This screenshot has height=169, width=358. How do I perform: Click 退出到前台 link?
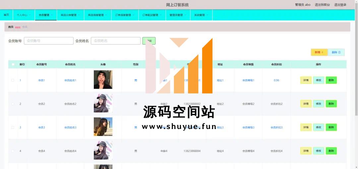[322, 5]
